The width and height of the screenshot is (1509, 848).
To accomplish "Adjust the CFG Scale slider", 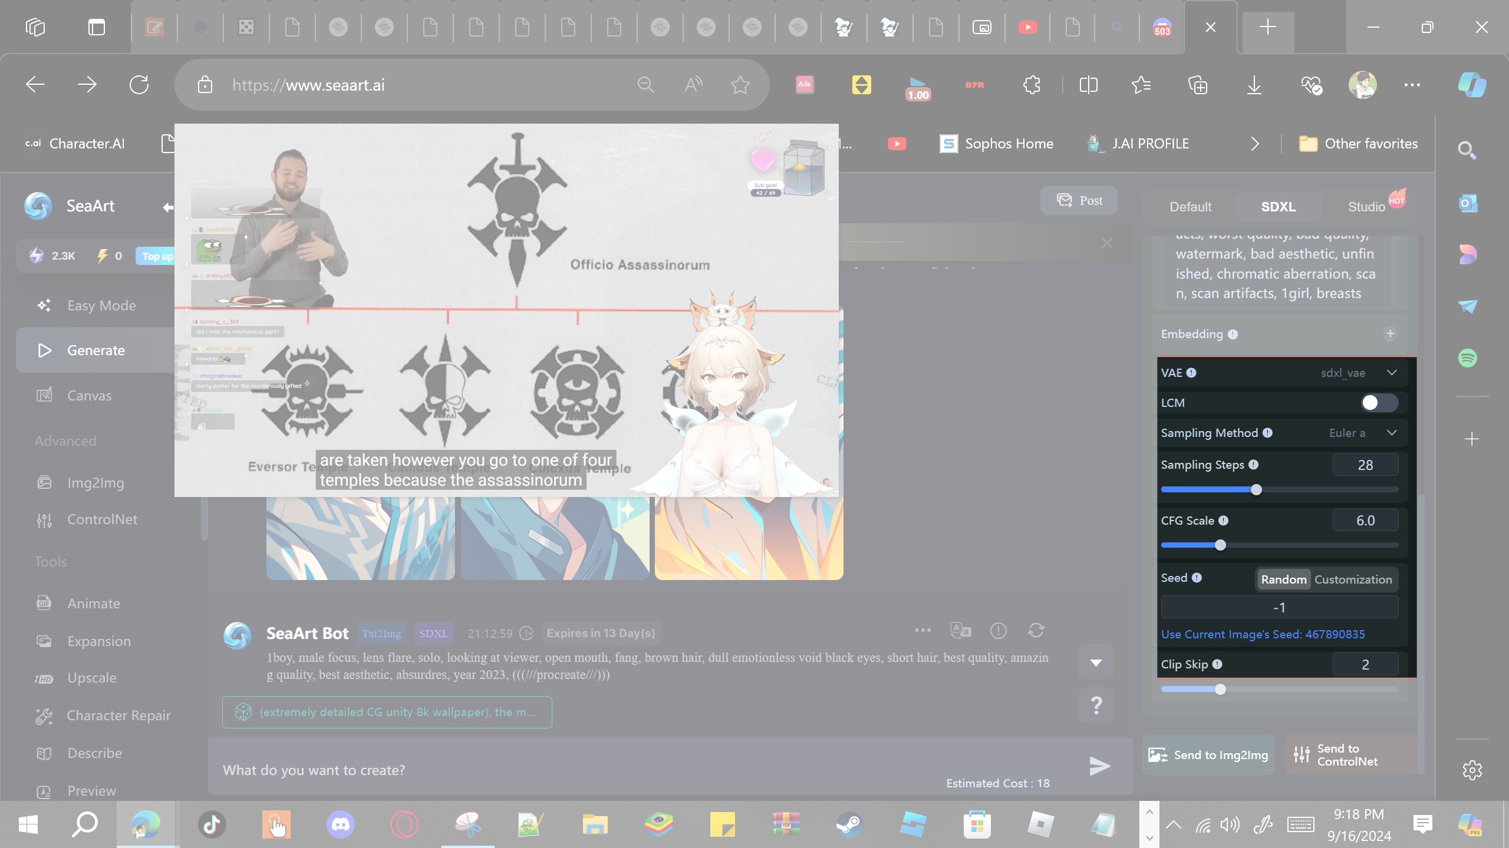I will click(1220, 545).
